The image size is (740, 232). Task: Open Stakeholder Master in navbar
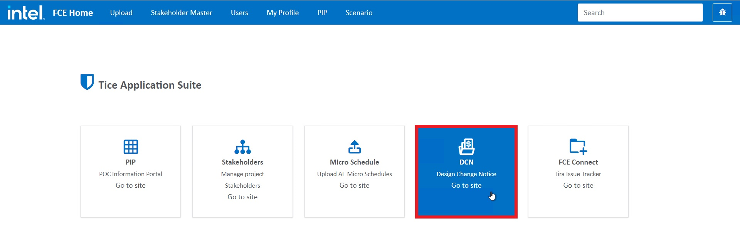pos(182,13)
